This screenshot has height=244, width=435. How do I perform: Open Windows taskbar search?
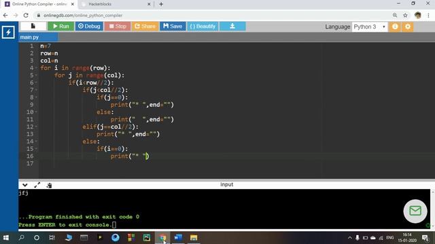21,238
